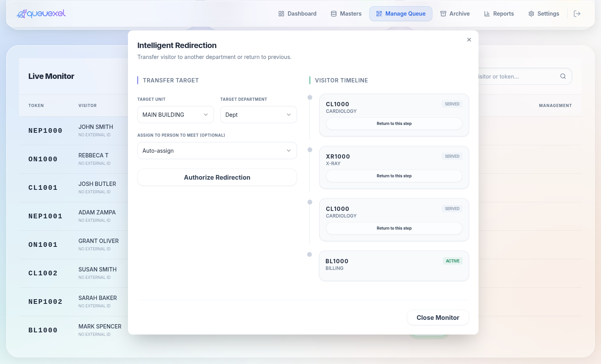Select token NEP1001 row

click(x=45, y=216)
